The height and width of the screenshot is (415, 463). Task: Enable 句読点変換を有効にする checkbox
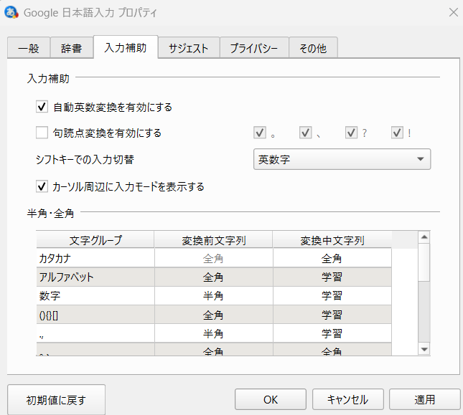42,133
